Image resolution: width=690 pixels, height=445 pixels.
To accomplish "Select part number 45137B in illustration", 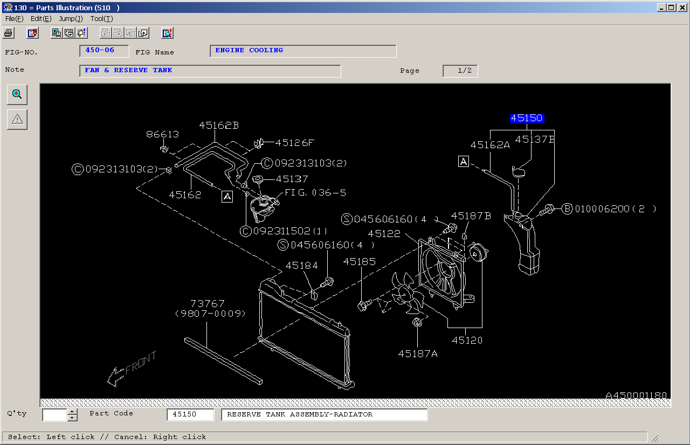I will [x=535, y=140].
